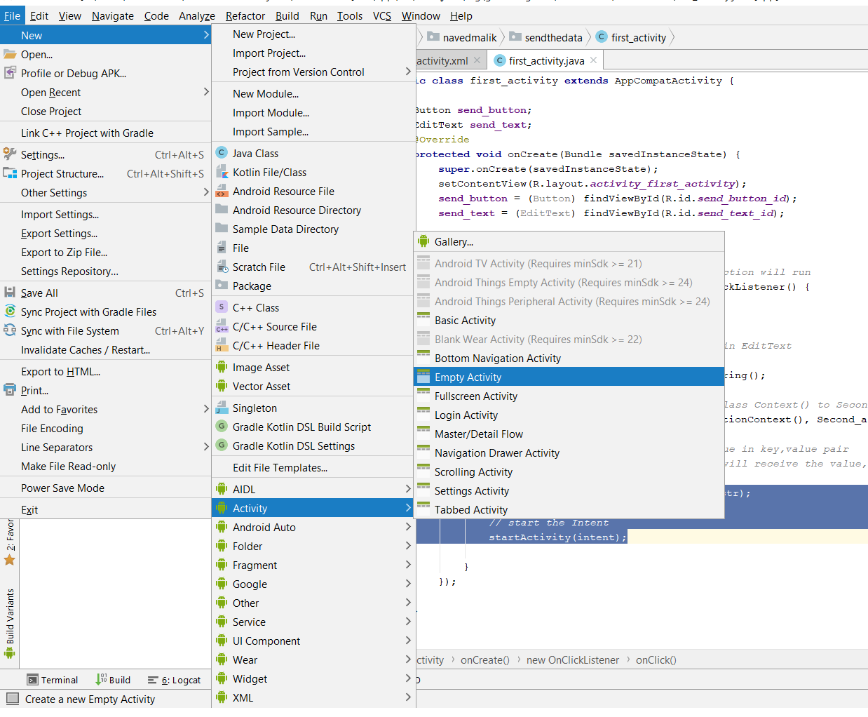This screenshot has width=868, height=717.
Task: Select Close Project
Action: click(106, 111)
